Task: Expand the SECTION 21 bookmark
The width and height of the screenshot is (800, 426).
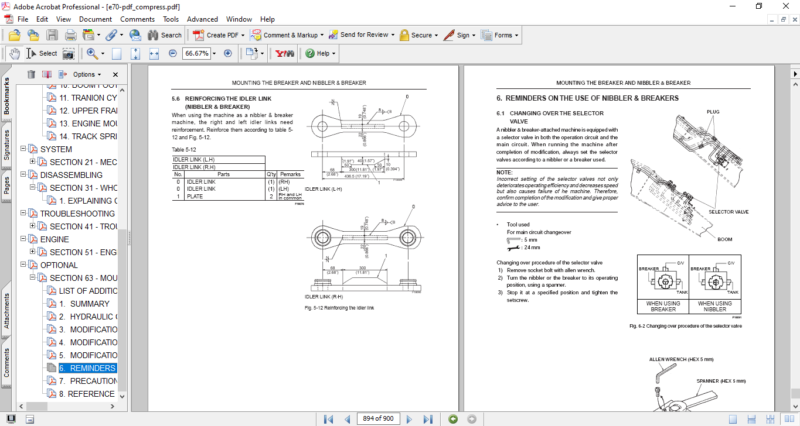Action: coord(33,162)
